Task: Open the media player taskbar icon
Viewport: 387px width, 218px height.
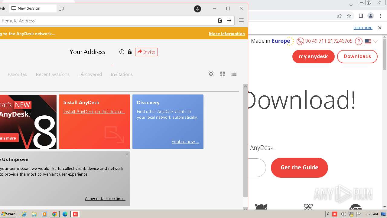Action: 44,214
